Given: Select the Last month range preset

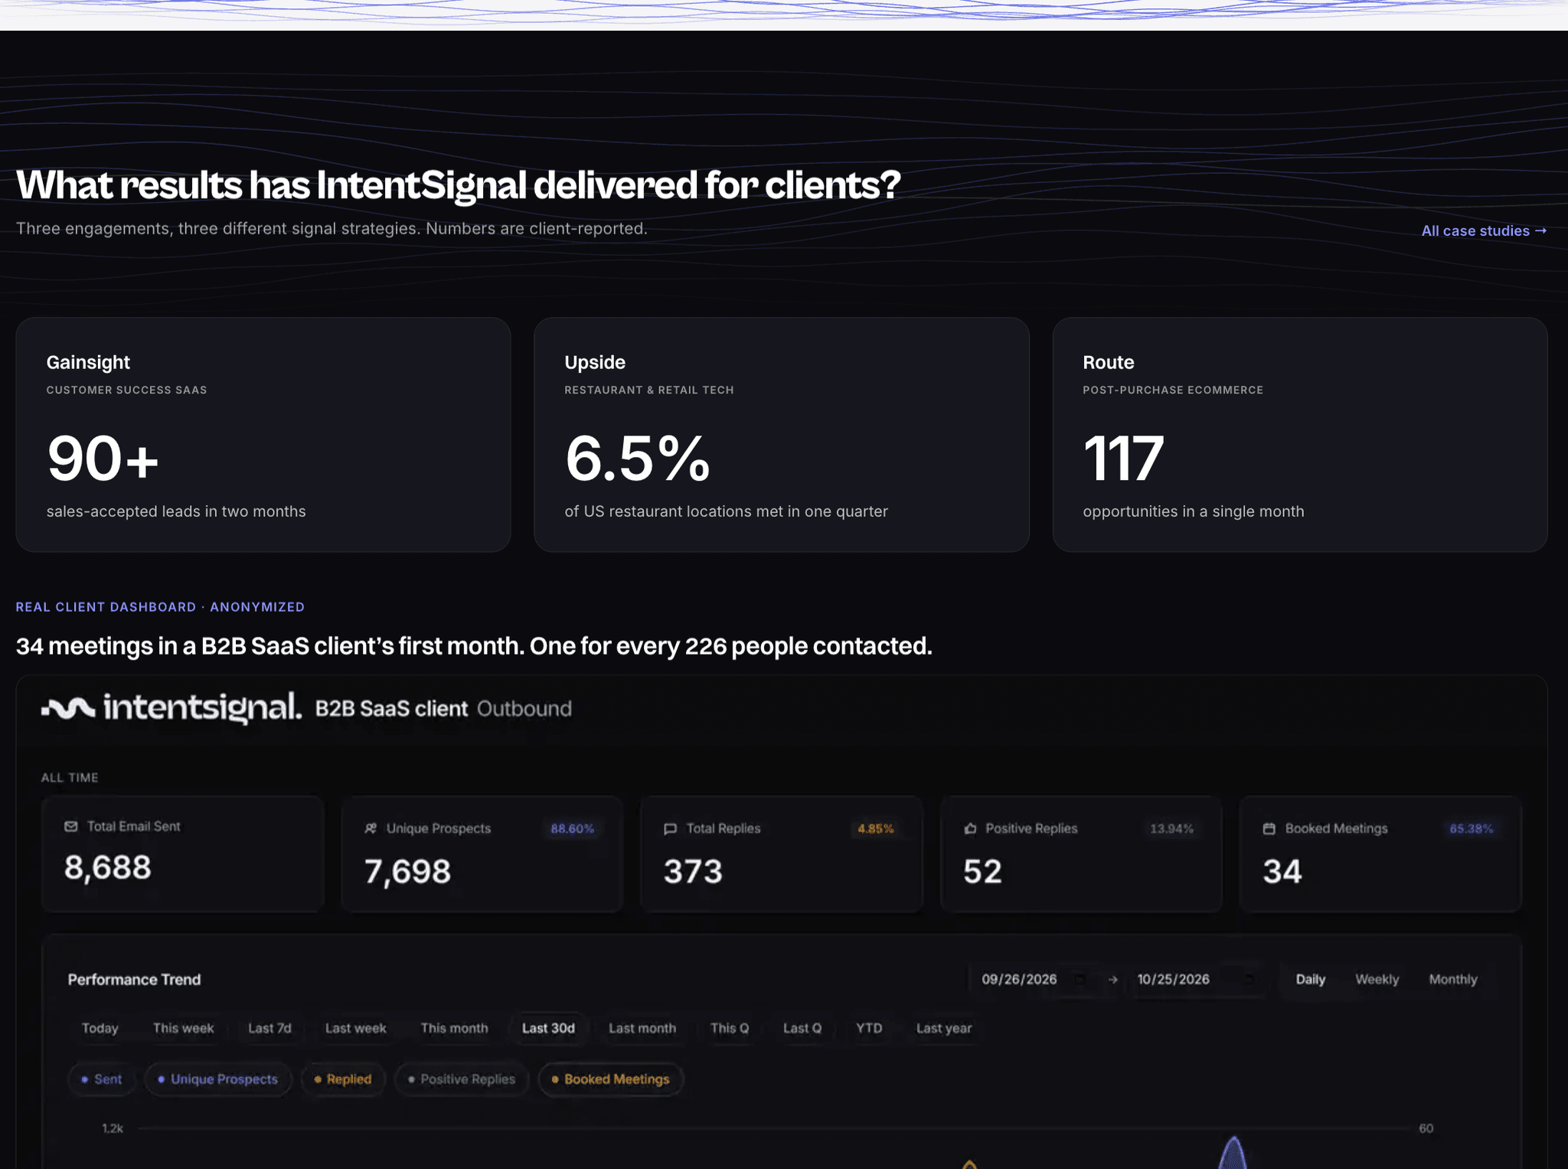Looking at the screenshot, I should (642, 1028).
